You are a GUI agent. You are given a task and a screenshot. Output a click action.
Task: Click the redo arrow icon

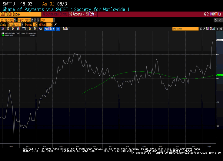pos(220,20)
